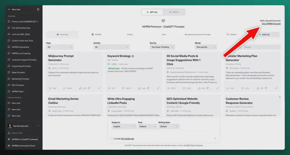Screen dimensions: 290x155
Task: Enable the Include My Profile info checkbox
Action: (x=112, y=139)
